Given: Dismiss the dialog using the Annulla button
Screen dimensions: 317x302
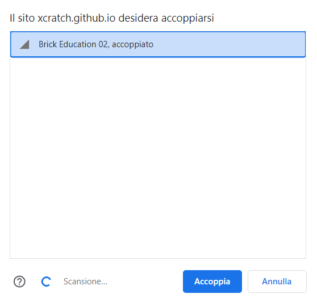Looking at the screenshot, I should 277,282.
